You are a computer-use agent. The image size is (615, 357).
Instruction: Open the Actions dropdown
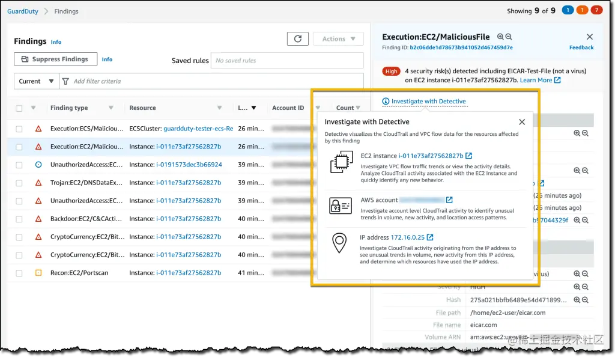click(x=338, y=39)
